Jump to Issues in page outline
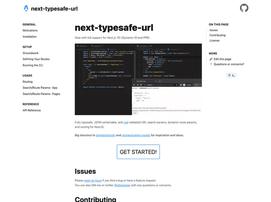Image resolution: width=271 pixels, height=202 pixels. pos(213,30)
